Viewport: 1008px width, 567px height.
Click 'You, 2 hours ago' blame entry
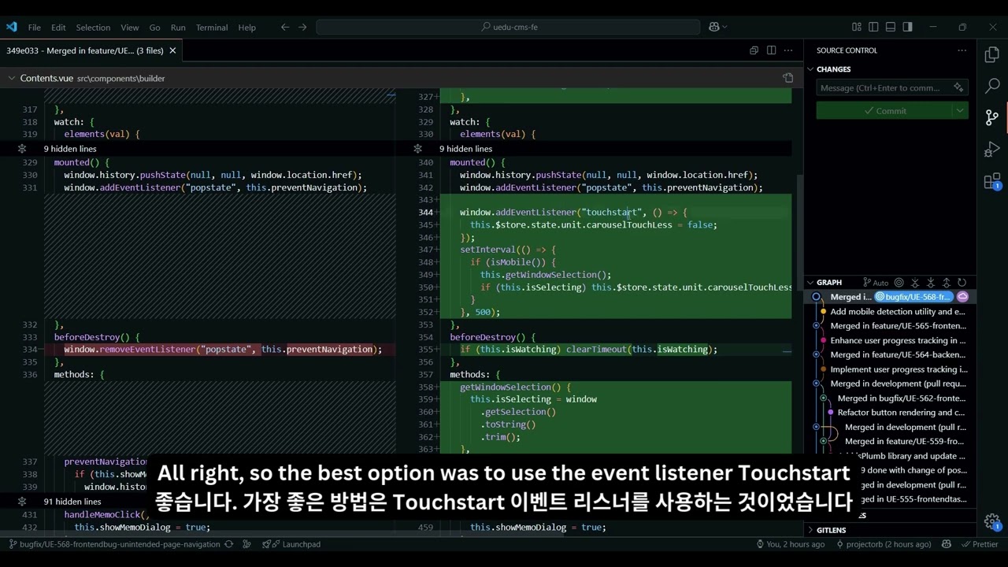(790, 544)
